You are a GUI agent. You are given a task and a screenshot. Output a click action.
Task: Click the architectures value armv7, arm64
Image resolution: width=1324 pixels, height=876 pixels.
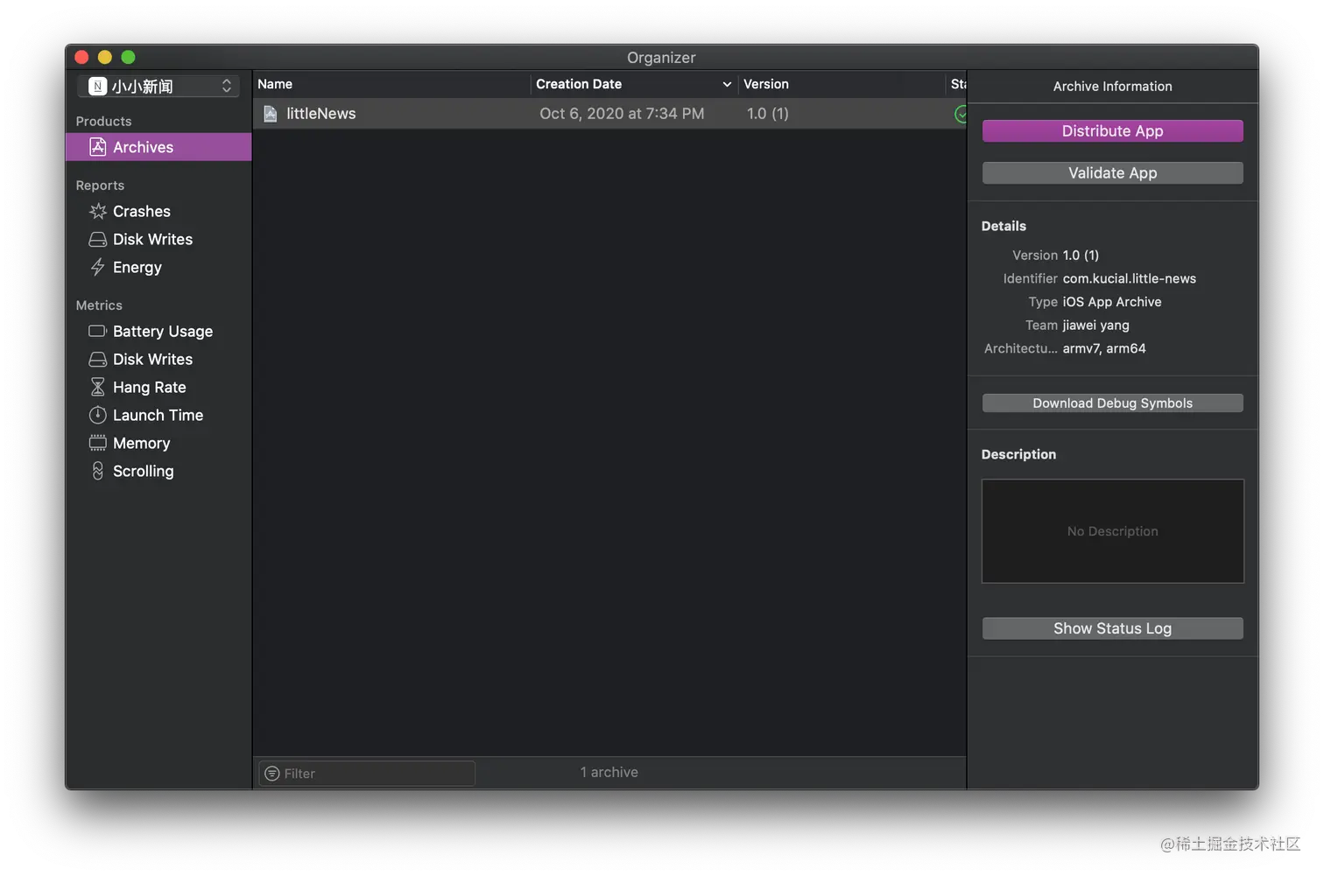coord(1104,348)
